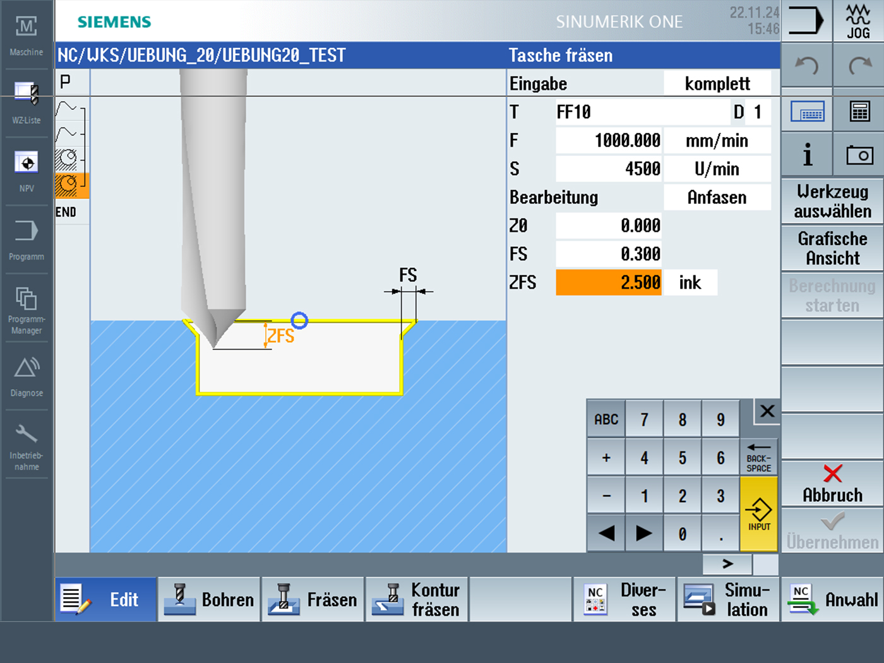Show the on-screen keyboard icon
884x663 pixels.
pyautogui.click(x=807, y=112)
